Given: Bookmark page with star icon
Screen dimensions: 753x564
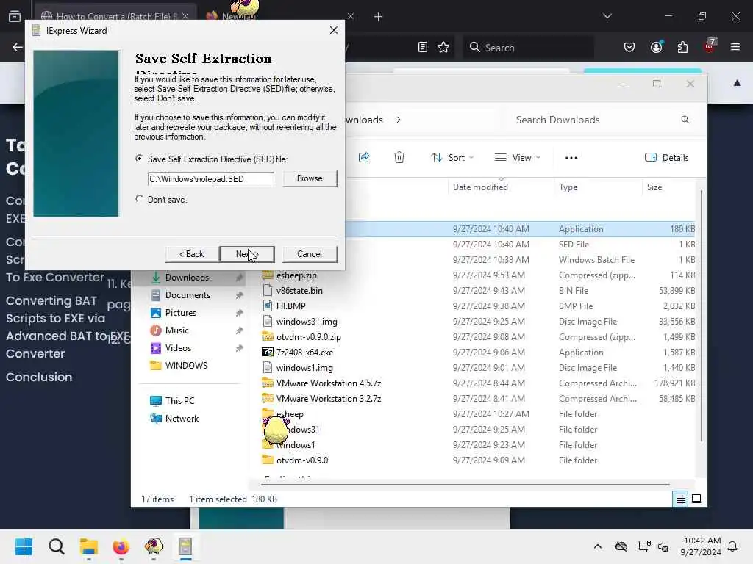Looking at the screenshot, I should tap(443, 48).
